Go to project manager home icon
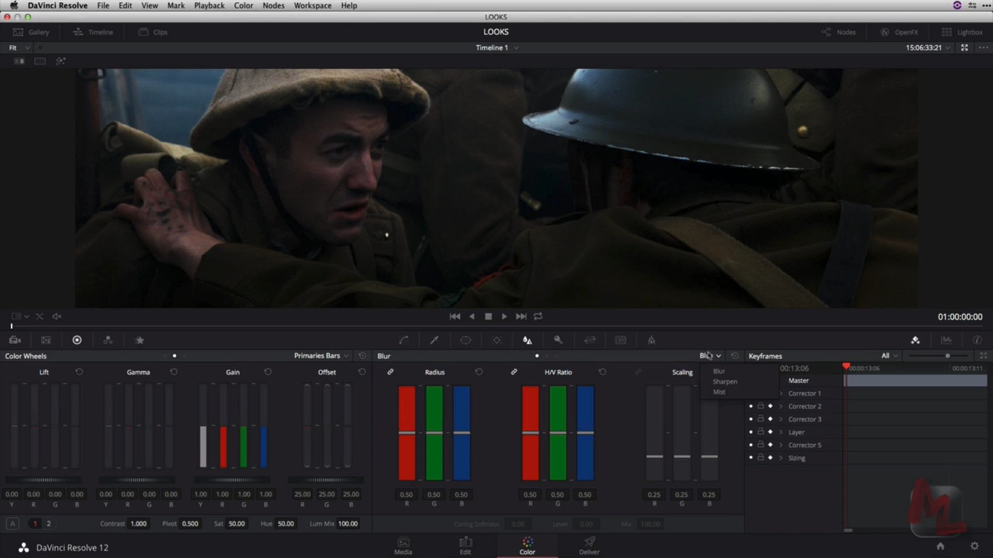 [941, 546]
